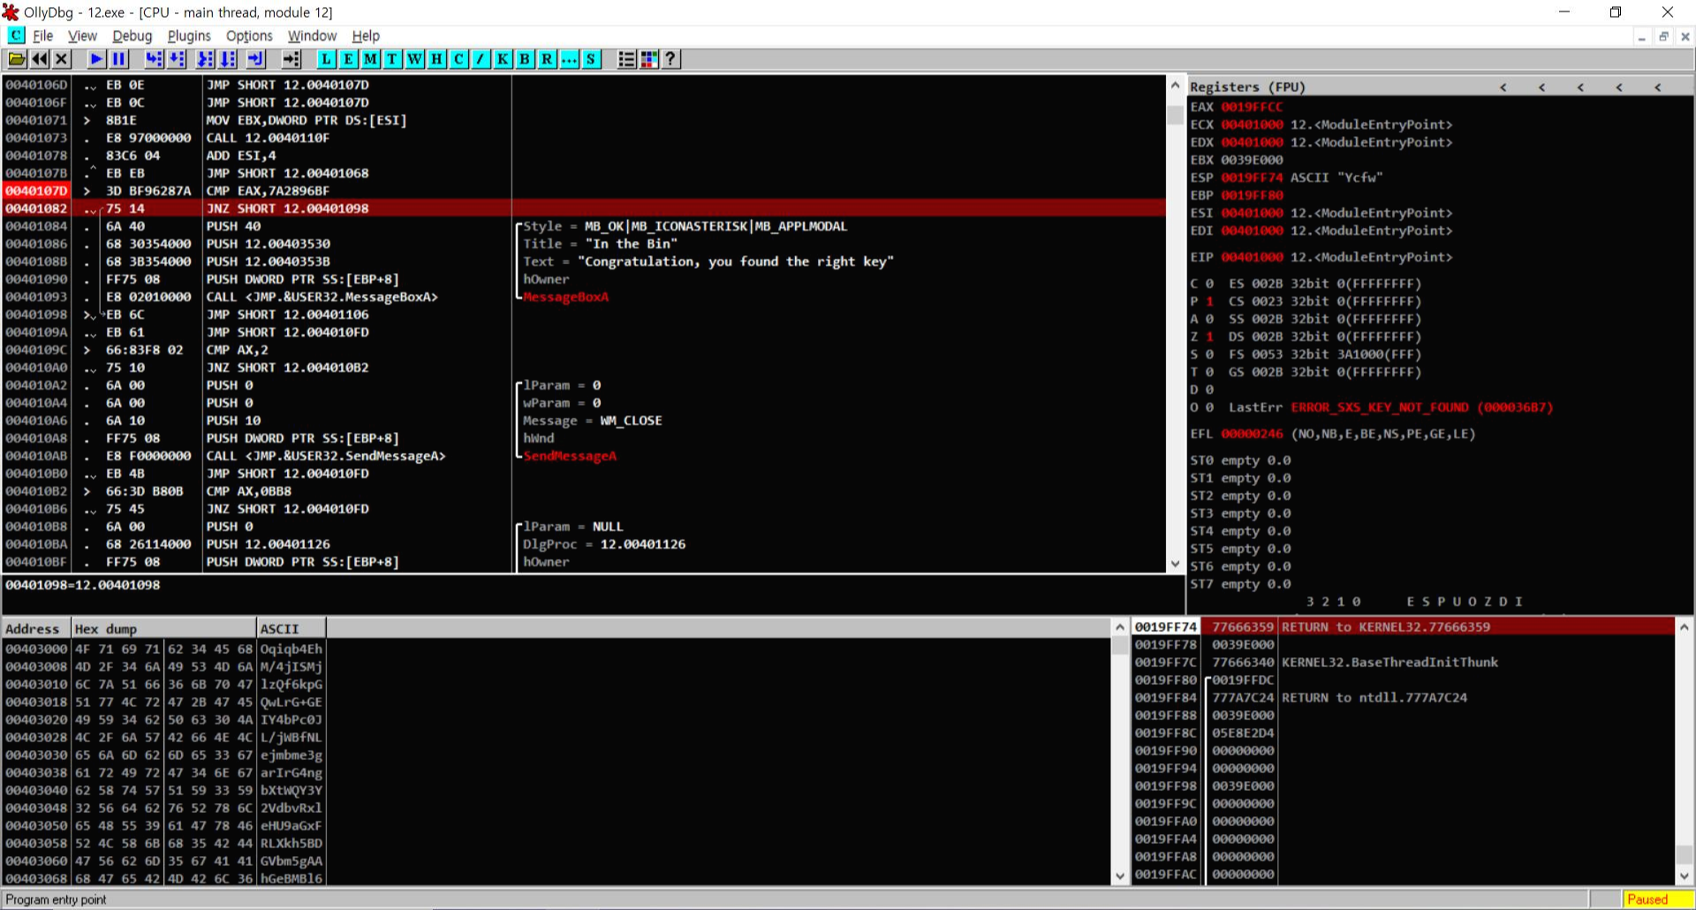The height and width of the screenshot is (910, 1696).
Task: Show Breakpoints with the B button
Action: click(526, 59)
